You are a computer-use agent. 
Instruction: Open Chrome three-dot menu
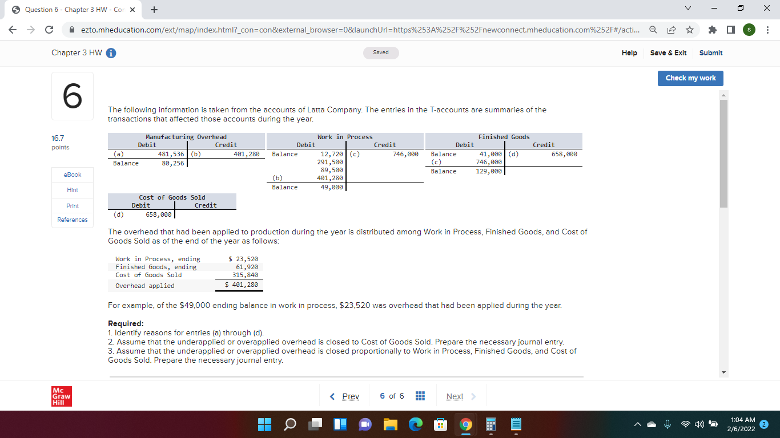(768, 29)
